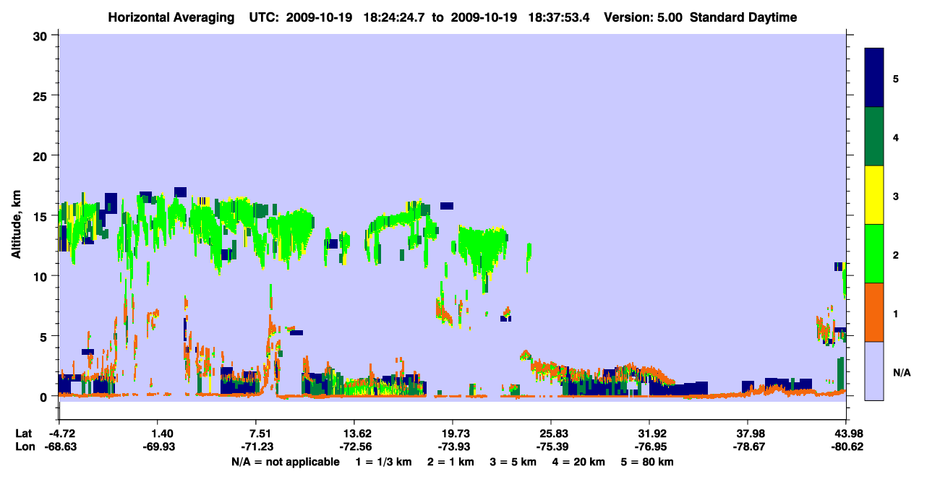940x482 pixels.
Task: Click the longitude value -76.95
Action: pos(651,447)
